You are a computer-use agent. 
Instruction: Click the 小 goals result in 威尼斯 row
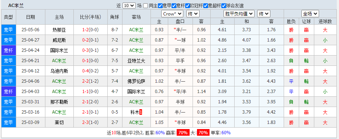(325, 40)
